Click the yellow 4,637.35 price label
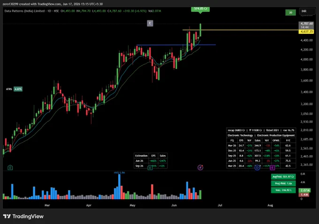The height and width of the screenshot is (224, 319). (x=306, y=32)
